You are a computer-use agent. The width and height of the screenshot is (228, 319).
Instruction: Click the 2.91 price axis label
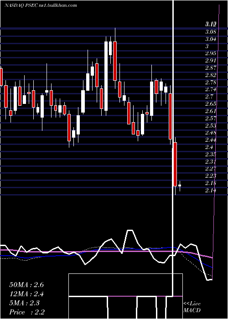[211, 61]
